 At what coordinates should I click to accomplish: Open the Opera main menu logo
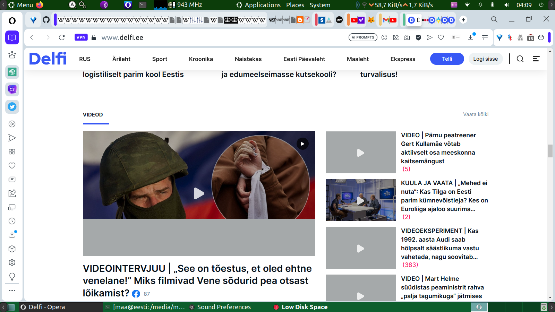coord(12,21)
